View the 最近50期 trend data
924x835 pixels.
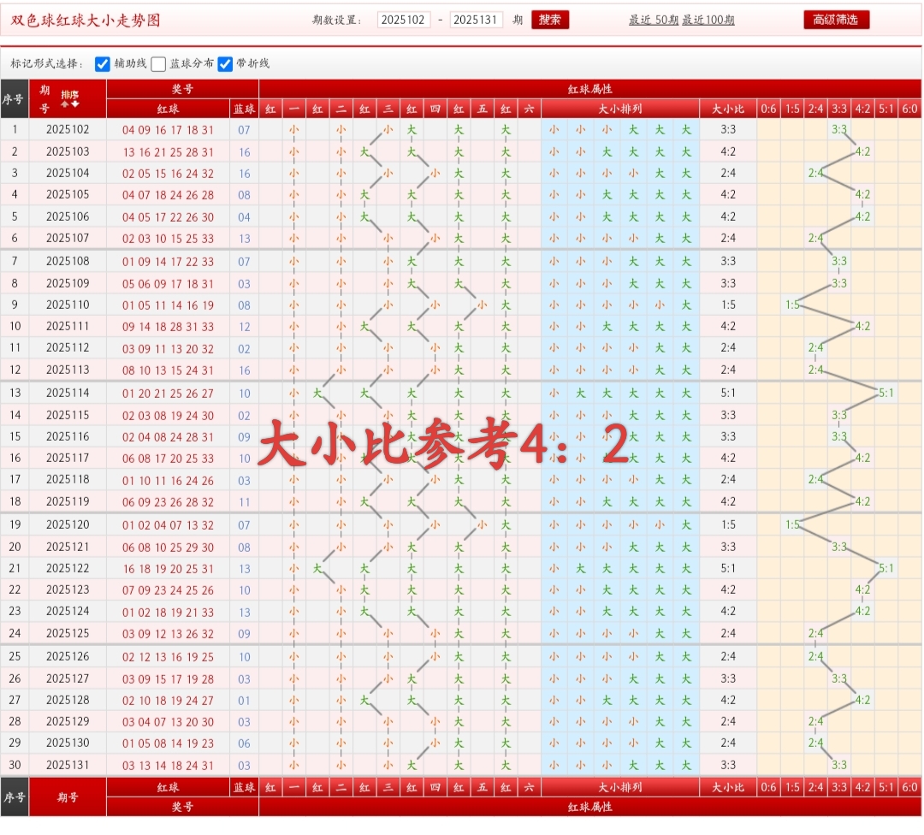tap(655, 18)
